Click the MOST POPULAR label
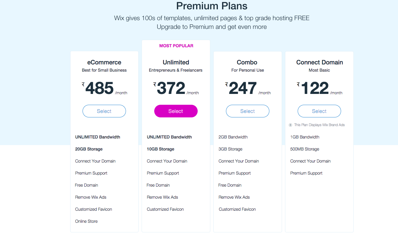 click(x=176, y=46)
